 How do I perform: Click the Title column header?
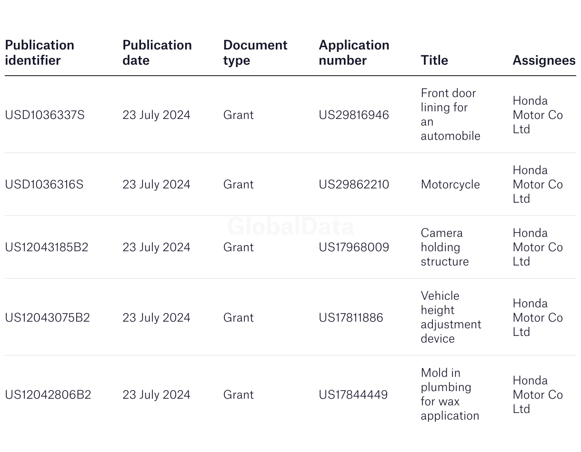(x=434, y=60)
